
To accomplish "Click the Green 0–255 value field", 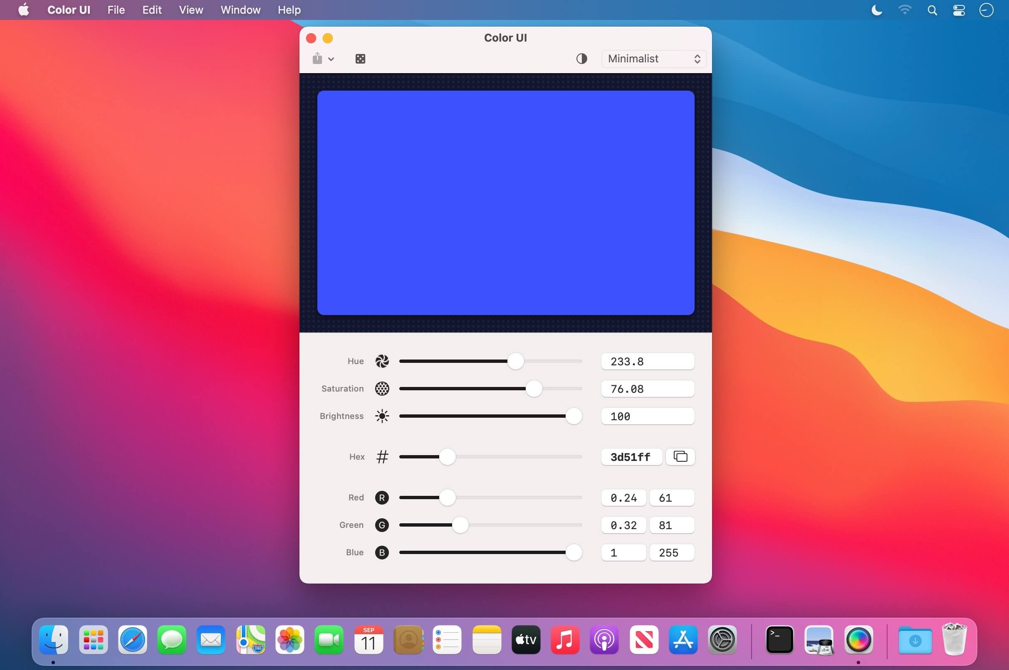I will point(671,525).
